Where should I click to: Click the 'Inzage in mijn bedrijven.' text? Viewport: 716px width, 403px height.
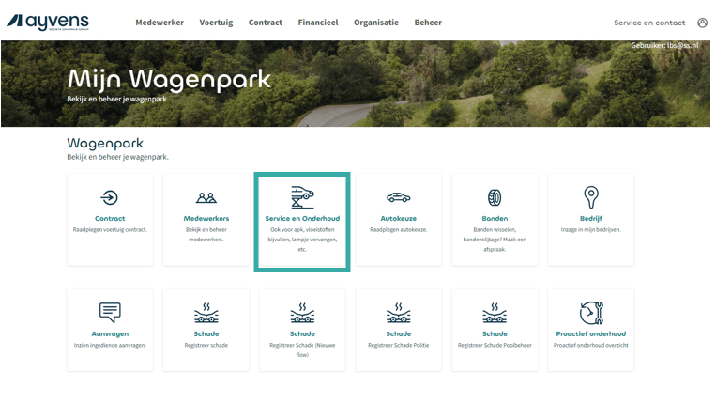[591, 230]
